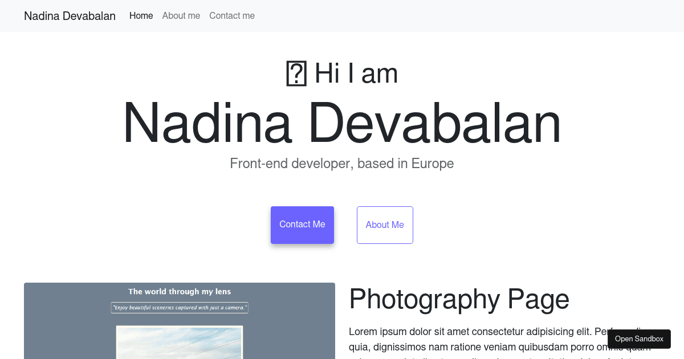Click the broken emoji icon beside 'Hi I am'

(295, 73)
